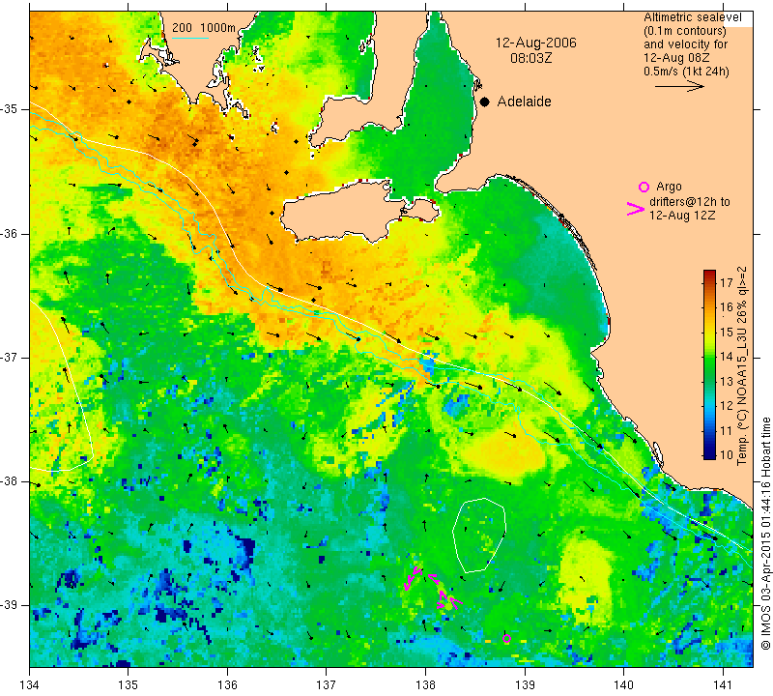The height and width of the screenshot is (696, 773).
Task: Click the '12-Aug 12Z' legend text
Action: 682,215
